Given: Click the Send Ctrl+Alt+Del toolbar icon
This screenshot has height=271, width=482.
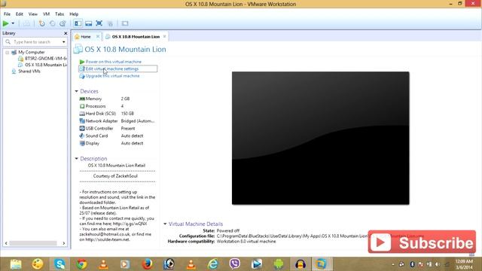Looking at the screenshot, I should tap(27, 23).
